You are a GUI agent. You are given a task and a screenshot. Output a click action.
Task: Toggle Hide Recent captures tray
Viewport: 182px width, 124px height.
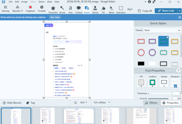(x=12, y=103)
